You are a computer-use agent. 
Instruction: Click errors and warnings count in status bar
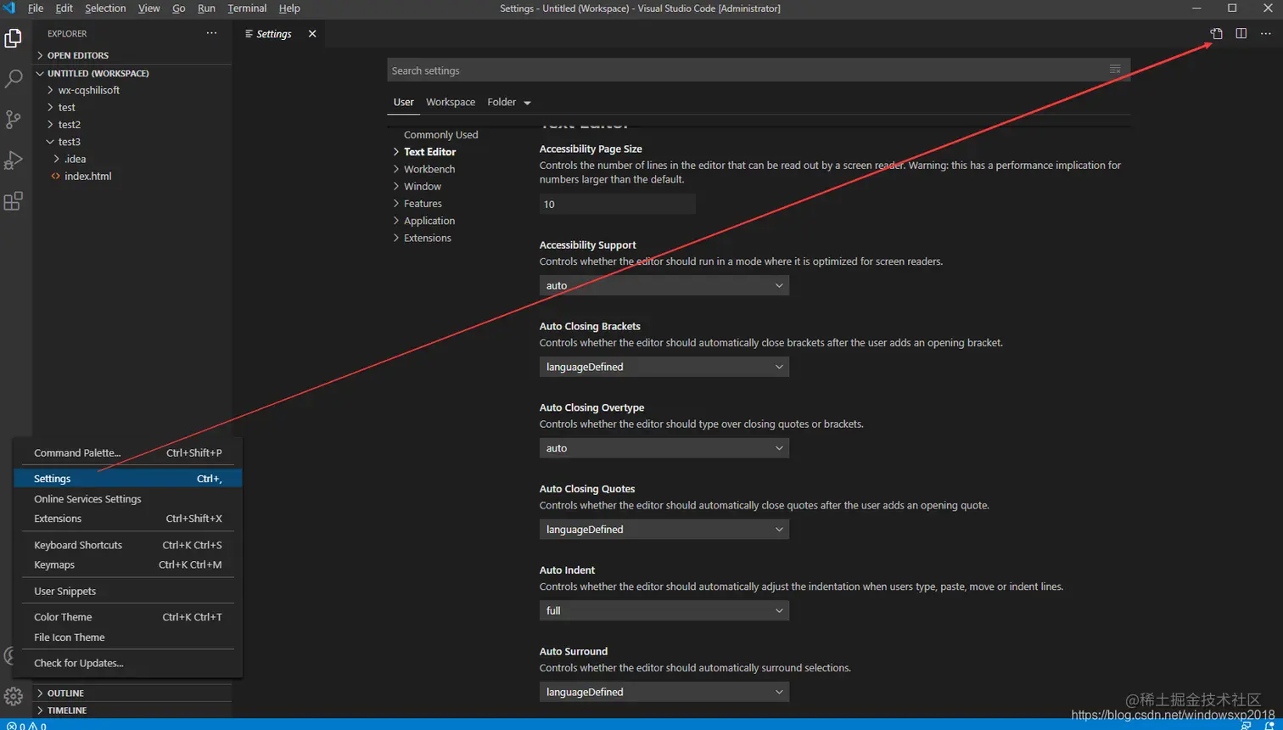[26, 726]
